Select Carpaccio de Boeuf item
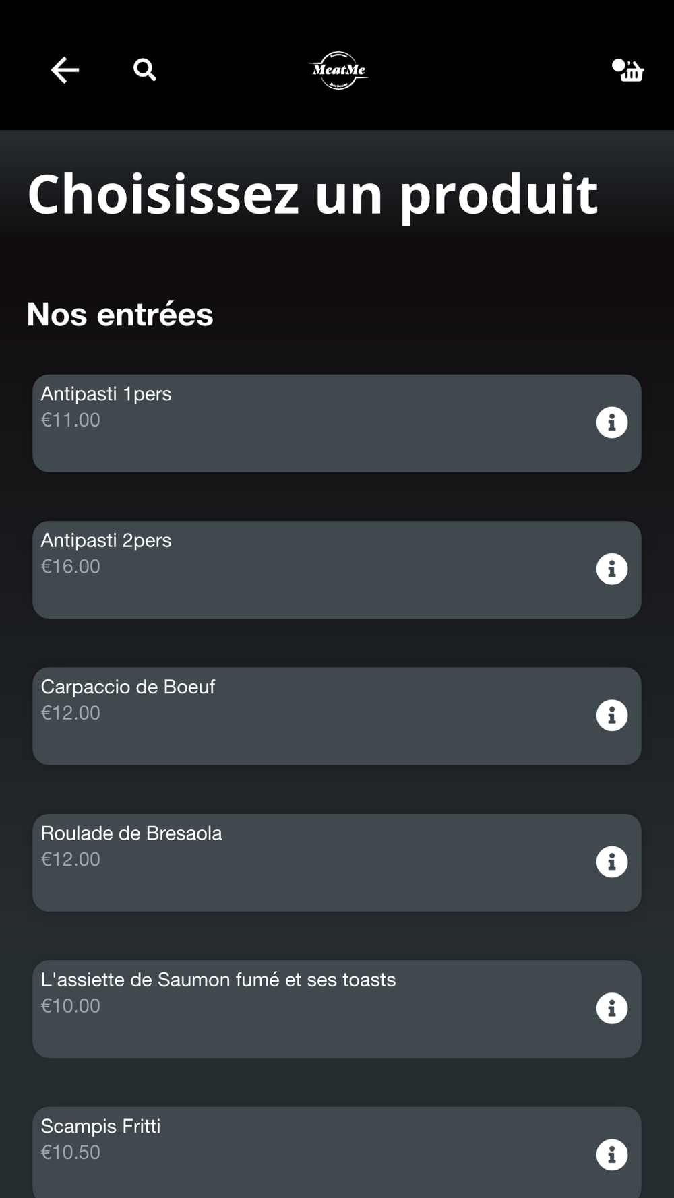 303,716
